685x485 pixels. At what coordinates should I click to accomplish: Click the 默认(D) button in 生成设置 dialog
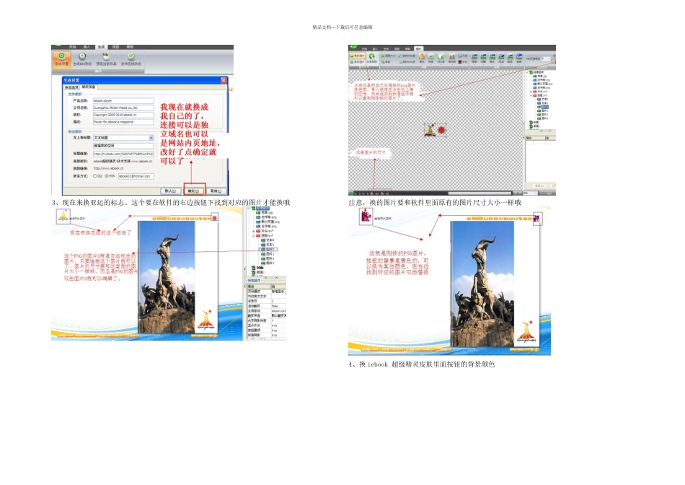(x=170, y=191)
